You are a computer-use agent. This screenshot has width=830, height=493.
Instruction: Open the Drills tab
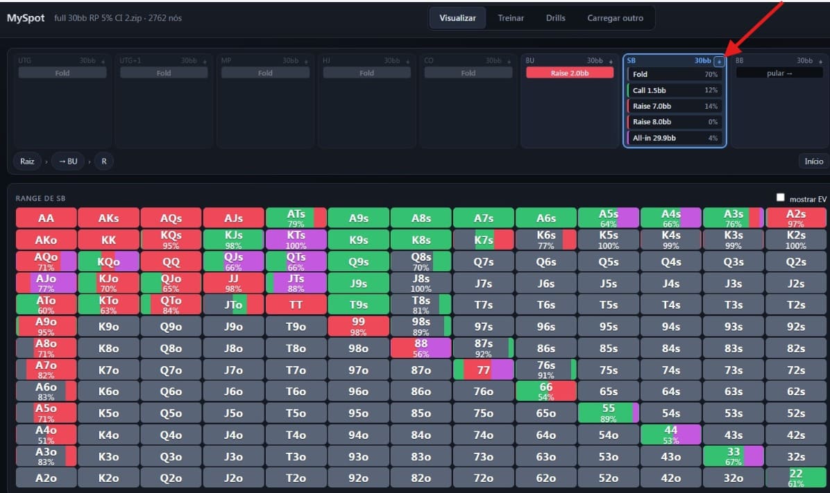tap(555, 18)
